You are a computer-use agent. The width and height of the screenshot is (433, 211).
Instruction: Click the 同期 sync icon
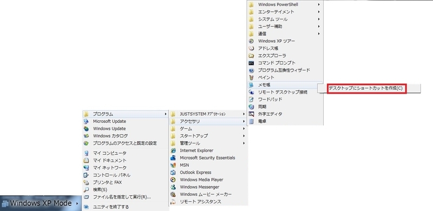click(251, 107)
